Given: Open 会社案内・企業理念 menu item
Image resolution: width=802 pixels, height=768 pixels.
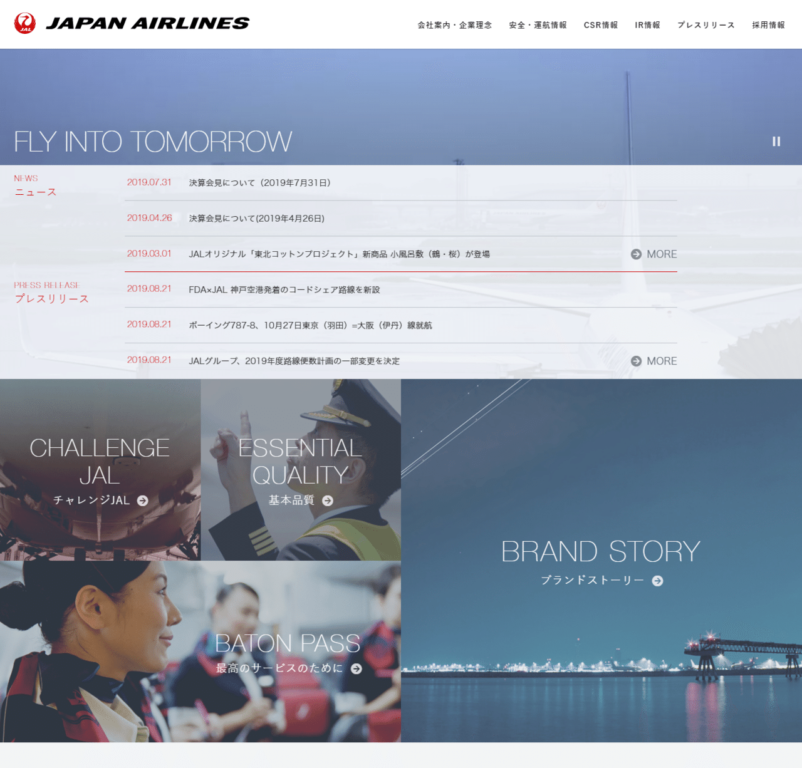Looking at the screenshot, I should point(455,25).
